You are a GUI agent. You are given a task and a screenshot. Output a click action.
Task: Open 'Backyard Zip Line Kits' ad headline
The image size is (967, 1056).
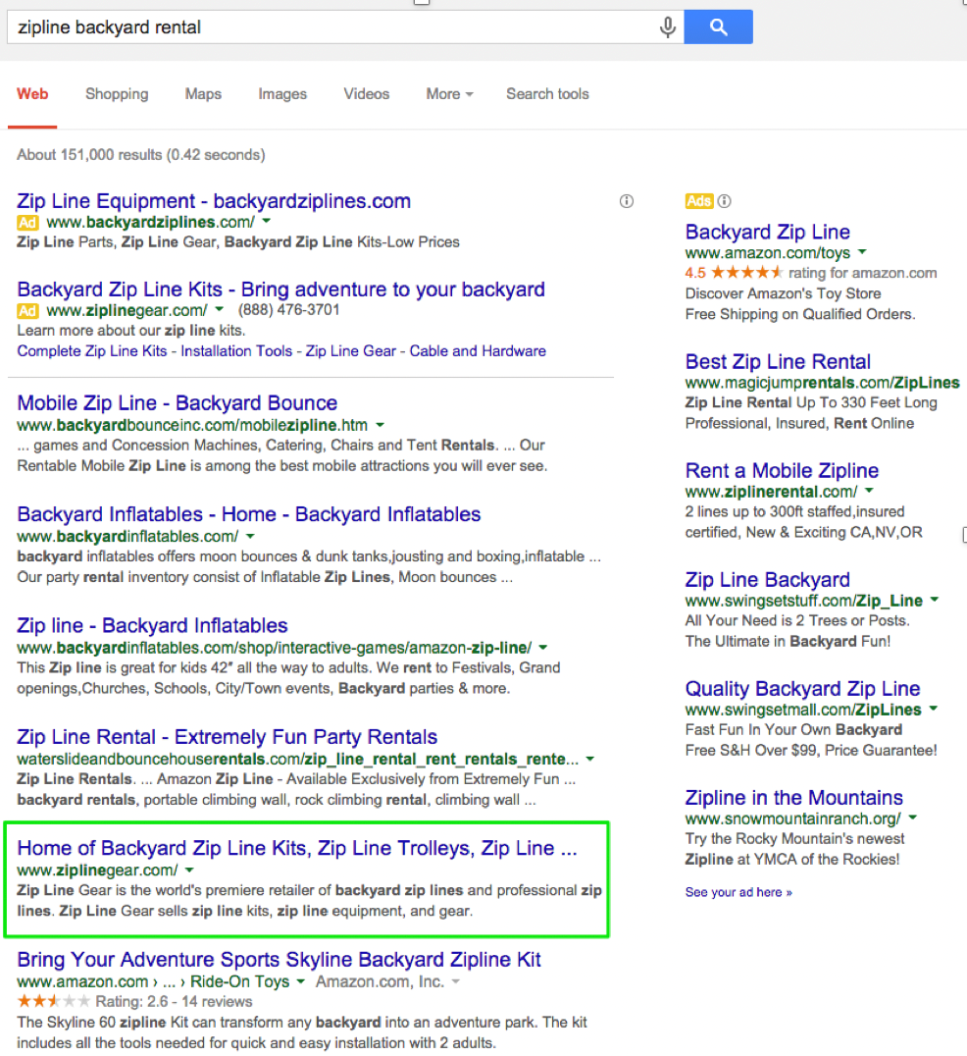[281, 289]
